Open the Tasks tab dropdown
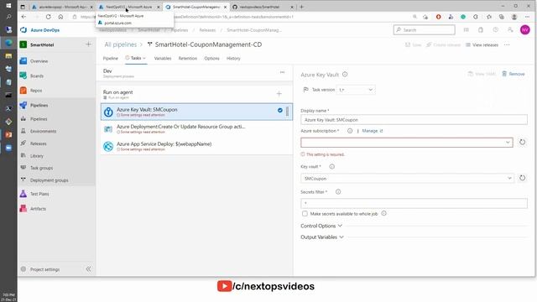The width and height of the screenshot is (537, 302). (136, 58)
